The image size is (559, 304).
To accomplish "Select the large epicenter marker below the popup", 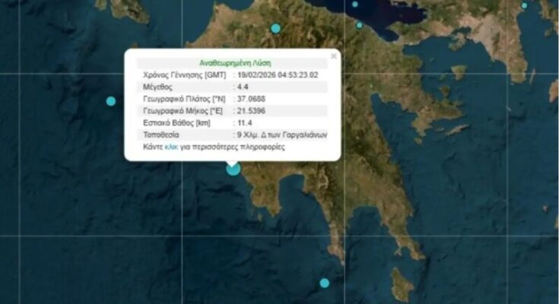I will pos(233,168).
